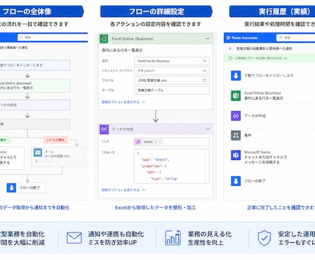Screen dimensions: 315x260
Task: Select the フローの詳細設定 header tab
Action: pyautogui.click(x=156, y=12)
